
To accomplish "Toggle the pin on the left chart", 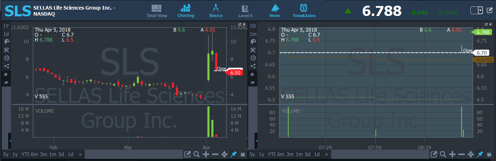I will click(234, 154).
